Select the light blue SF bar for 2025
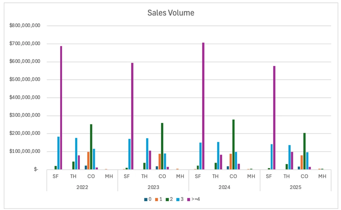 tap(272, 157)
